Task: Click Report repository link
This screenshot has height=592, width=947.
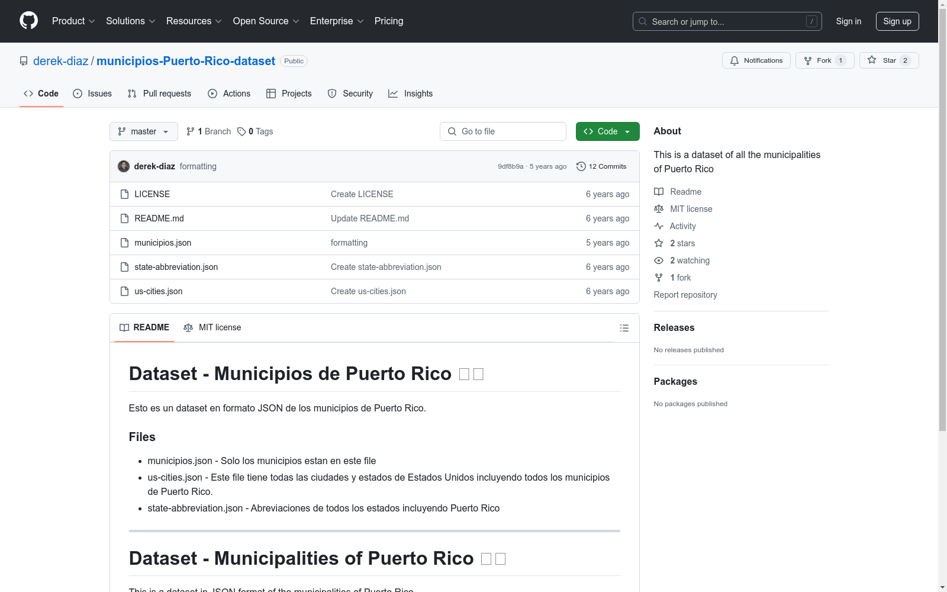Action: pos(685,295)
